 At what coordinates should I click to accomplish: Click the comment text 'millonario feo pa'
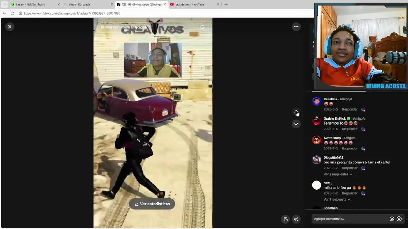tap(337, 188)
